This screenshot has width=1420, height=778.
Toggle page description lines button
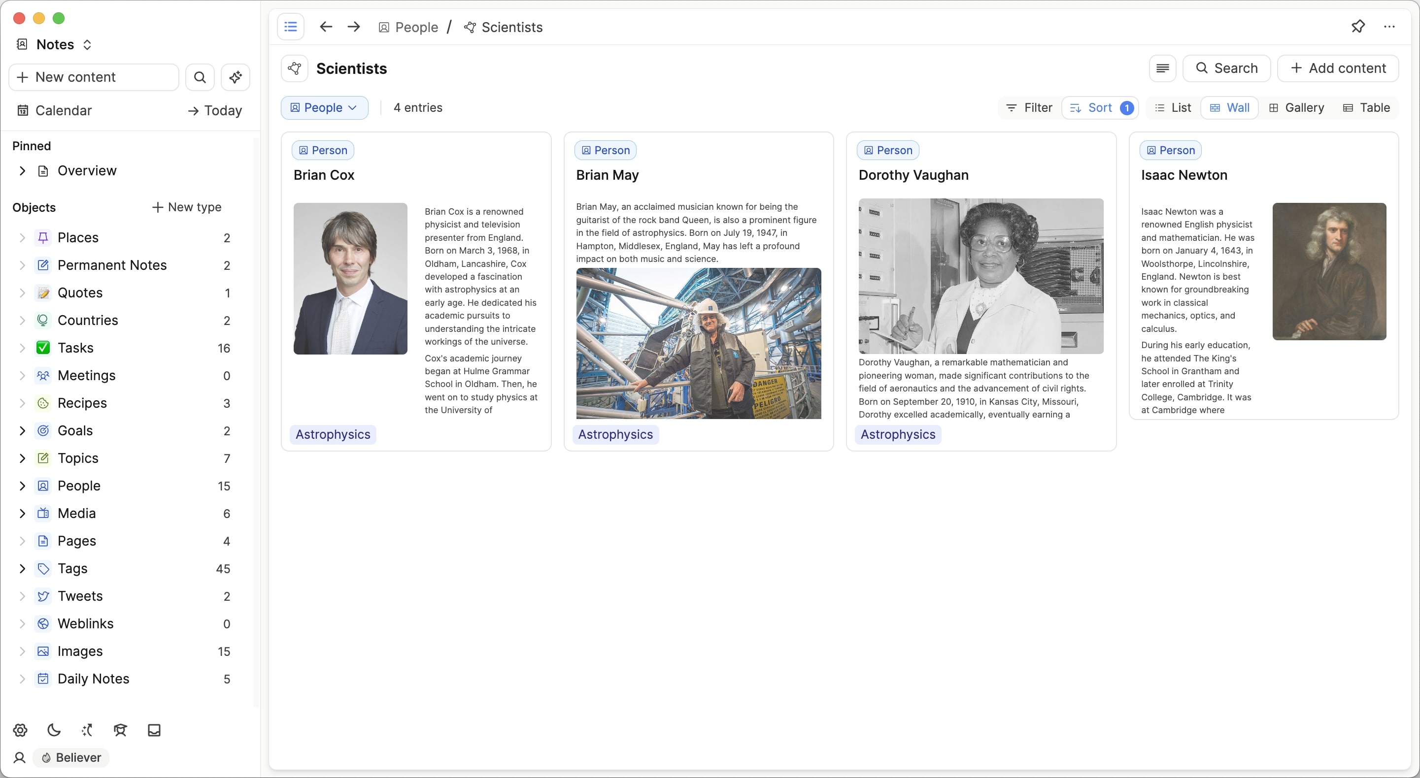1163,68
